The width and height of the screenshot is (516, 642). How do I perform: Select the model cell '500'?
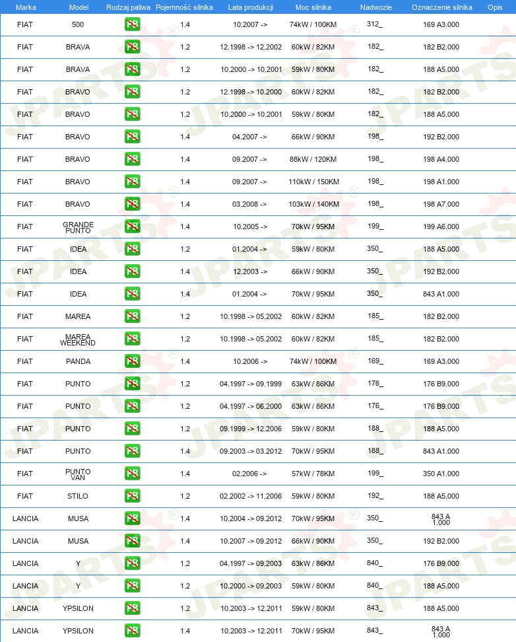point(78,24)
